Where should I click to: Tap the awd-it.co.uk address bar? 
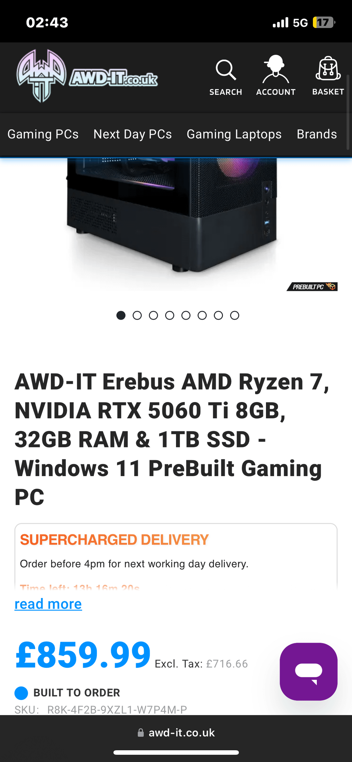[176, 733]
